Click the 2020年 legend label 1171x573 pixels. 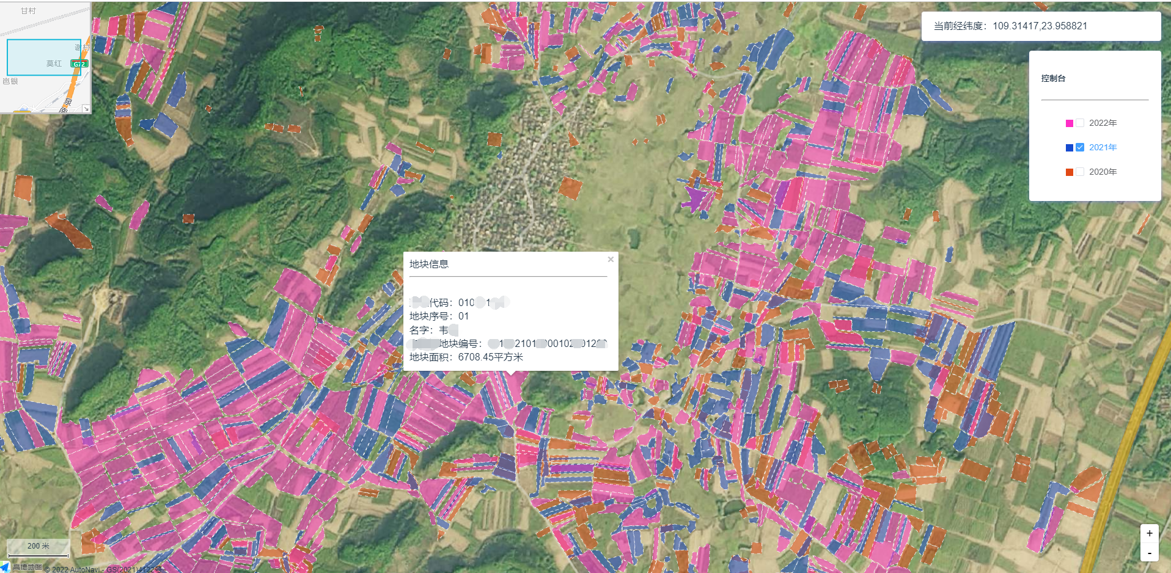(1103, 172)
